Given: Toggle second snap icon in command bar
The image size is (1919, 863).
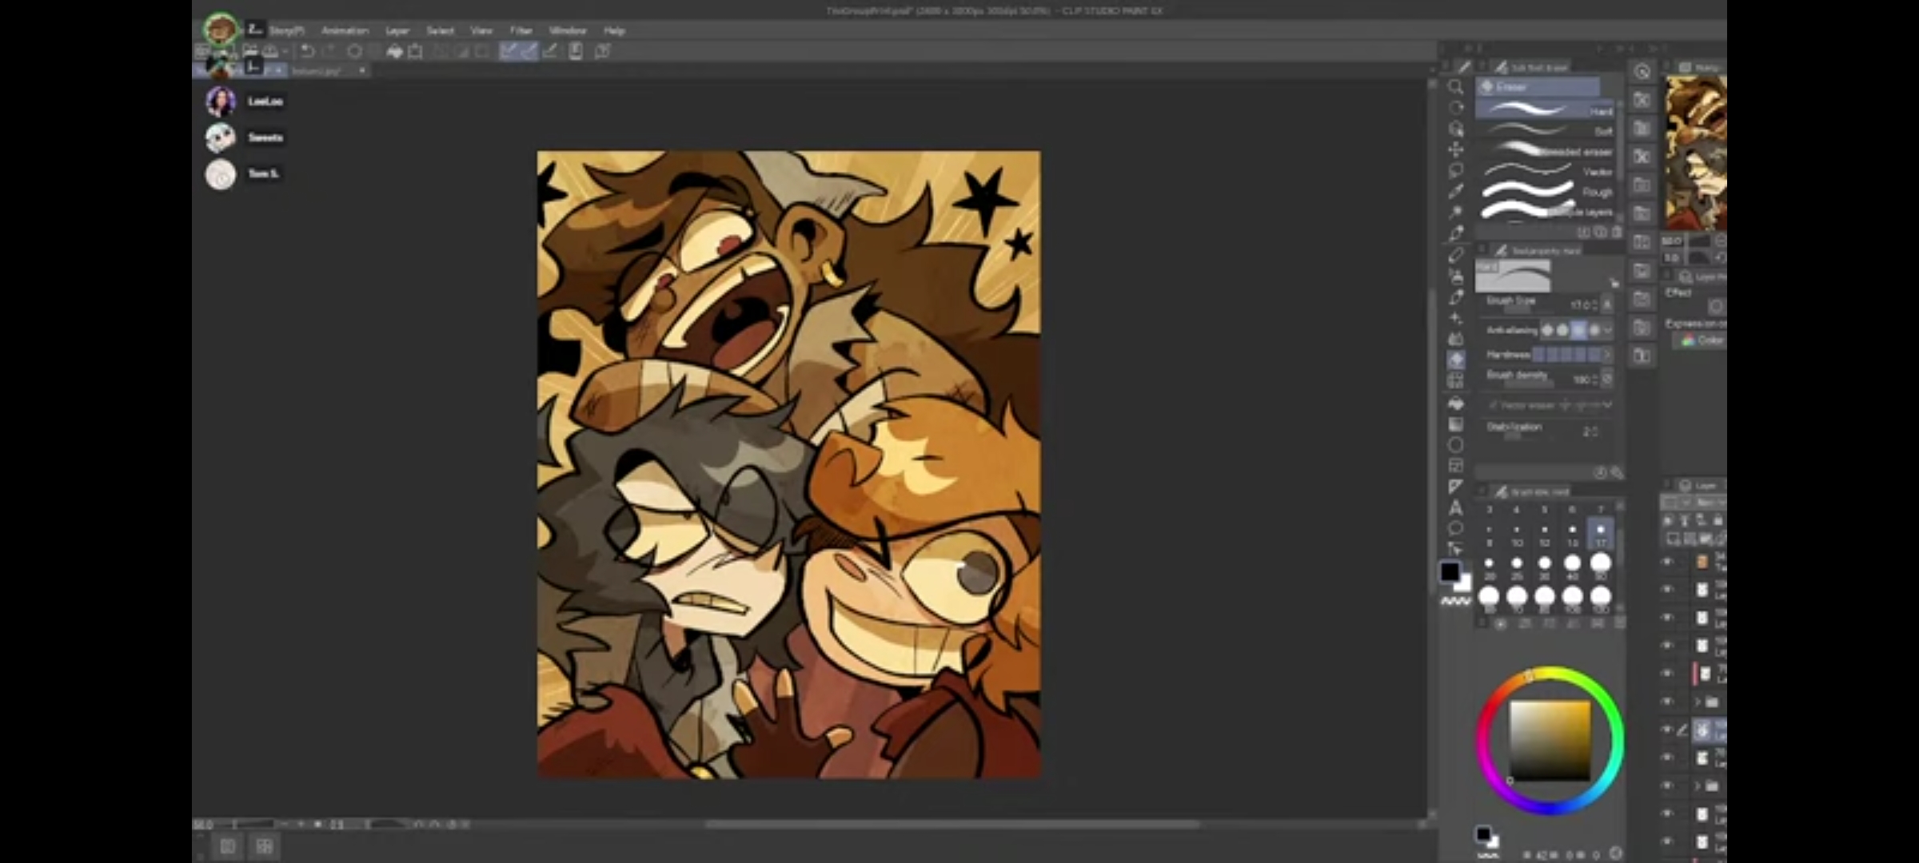Looking at the screenshot, I should click(529, 51).
